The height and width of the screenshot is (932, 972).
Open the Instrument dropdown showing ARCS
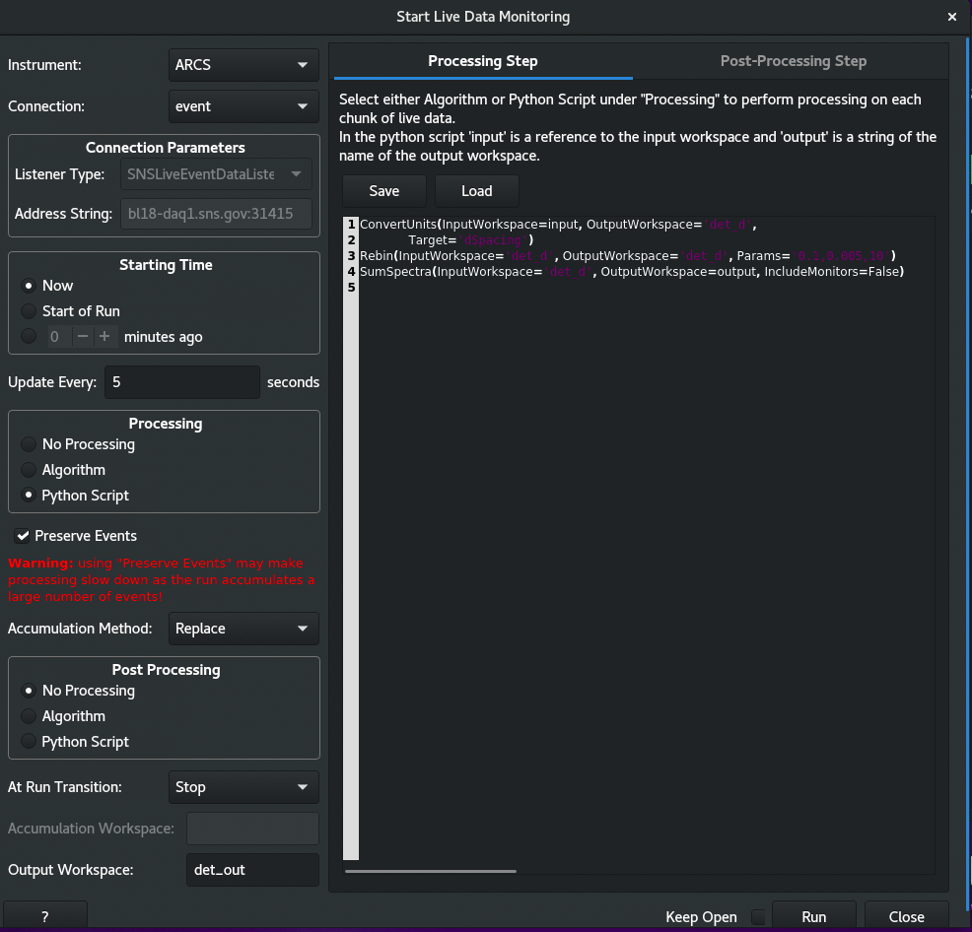243,65
